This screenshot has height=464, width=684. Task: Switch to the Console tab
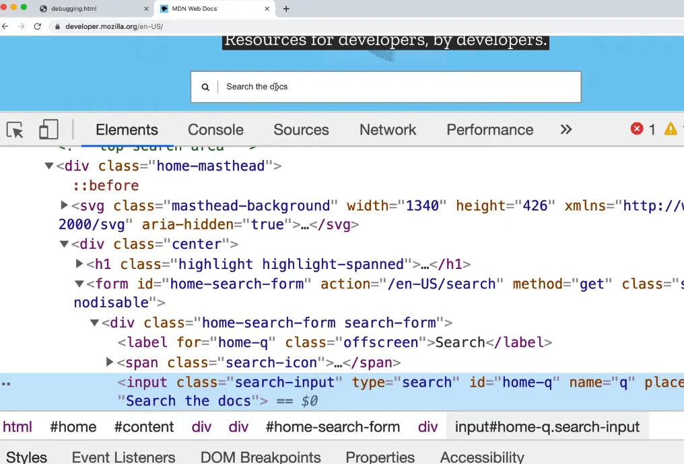click(215, 130)
